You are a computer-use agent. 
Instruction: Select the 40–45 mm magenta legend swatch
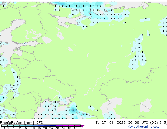(x=71, y=126)
